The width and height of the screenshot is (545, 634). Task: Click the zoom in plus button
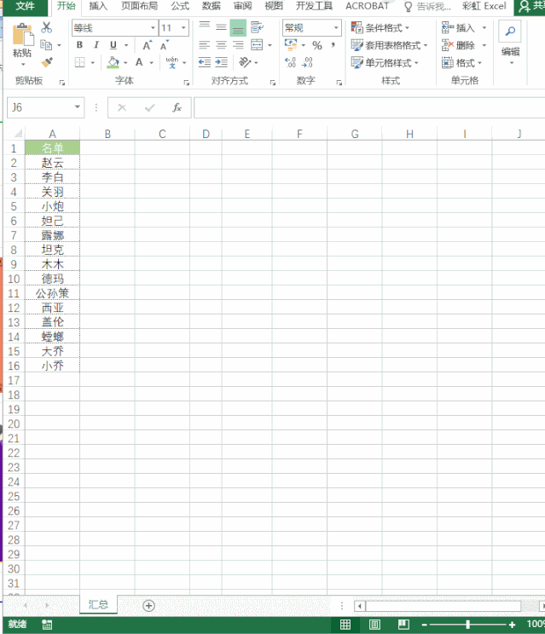pos(513,625)
